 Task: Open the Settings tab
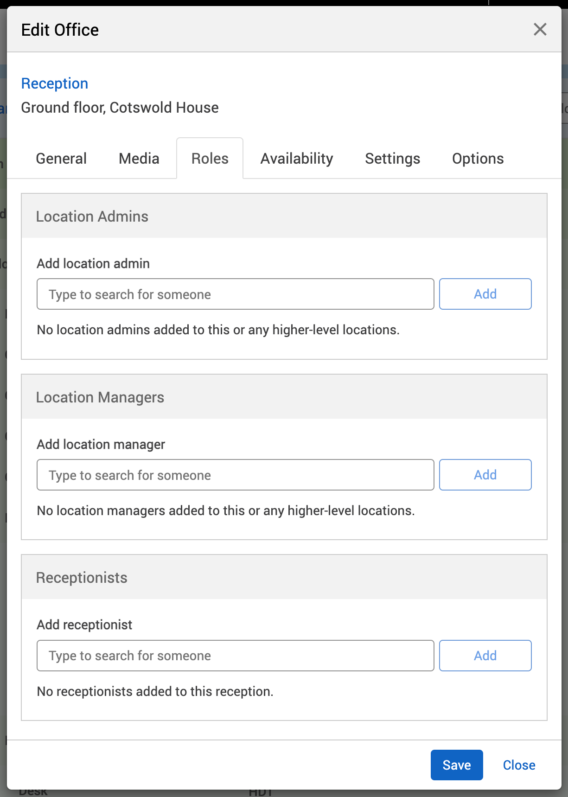click(392, 159)
